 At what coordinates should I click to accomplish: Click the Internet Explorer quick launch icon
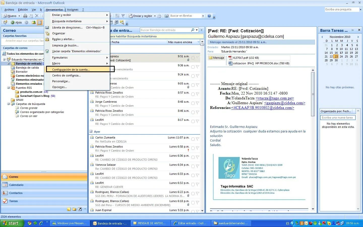click(41, 223)
